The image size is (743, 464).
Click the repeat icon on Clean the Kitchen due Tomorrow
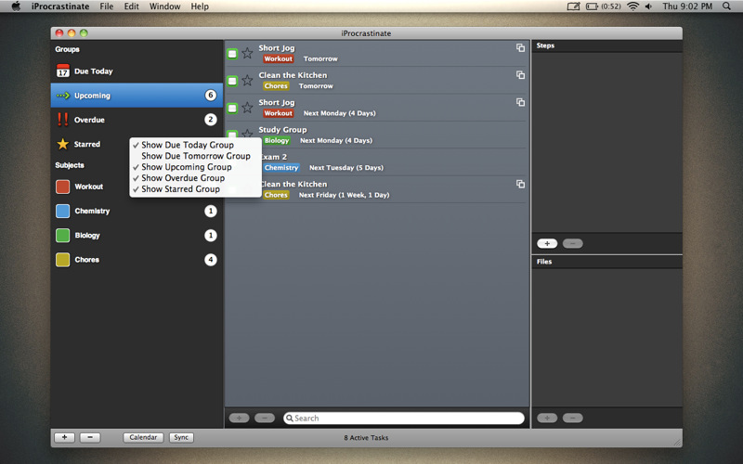coord(520,75)
